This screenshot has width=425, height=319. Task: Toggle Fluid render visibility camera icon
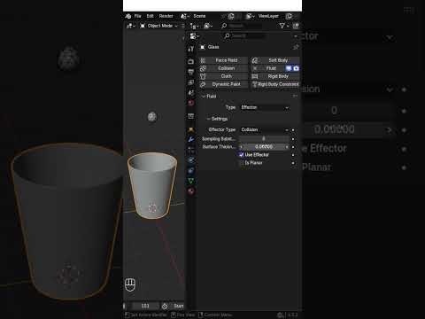[x=296, y=68]
